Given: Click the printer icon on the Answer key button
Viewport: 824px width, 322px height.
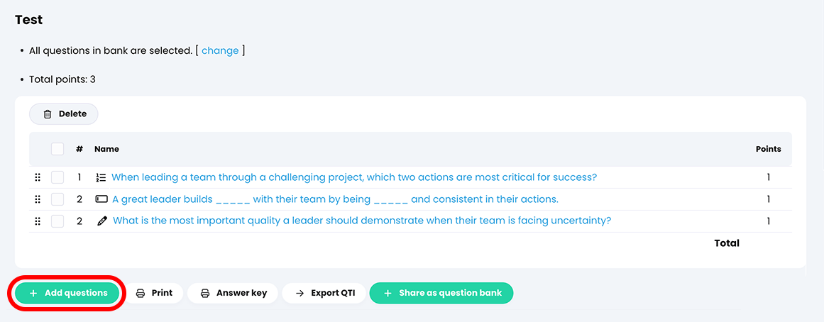Looking at the screenshot, I should pyautogui.click(x=205, y=293).
